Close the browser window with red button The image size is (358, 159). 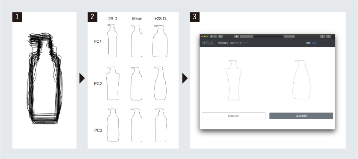click(x=202, y=36)
